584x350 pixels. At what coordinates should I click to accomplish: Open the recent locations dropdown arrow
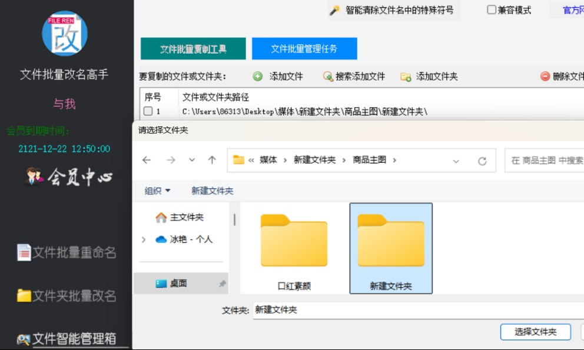[x=192, y=160]
